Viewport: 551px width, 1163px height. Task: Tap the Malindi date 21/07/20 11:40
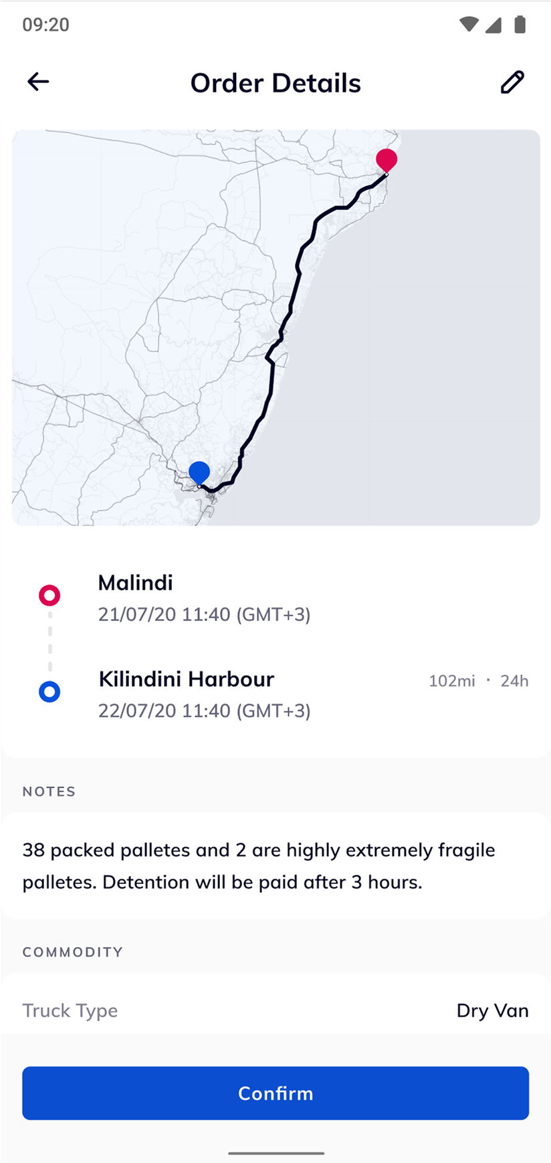[204, 614]
